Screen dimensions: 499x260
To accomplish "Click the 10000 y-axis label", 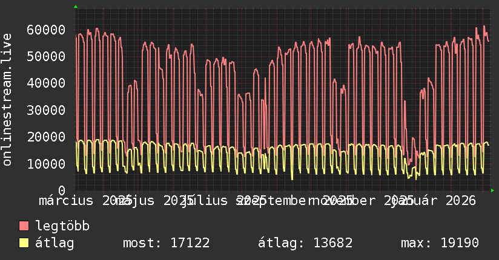I will pyautogui.click(x=46, y=164).
